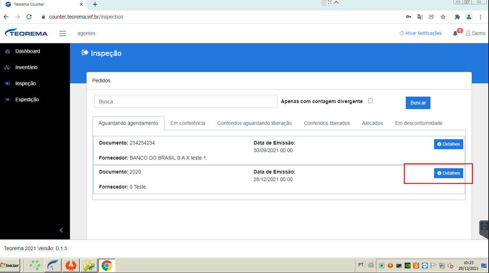Click the site lock icon in the address bar
Image resolution: width=489 pixels, height=273 pixels.
tap(44, 17)
